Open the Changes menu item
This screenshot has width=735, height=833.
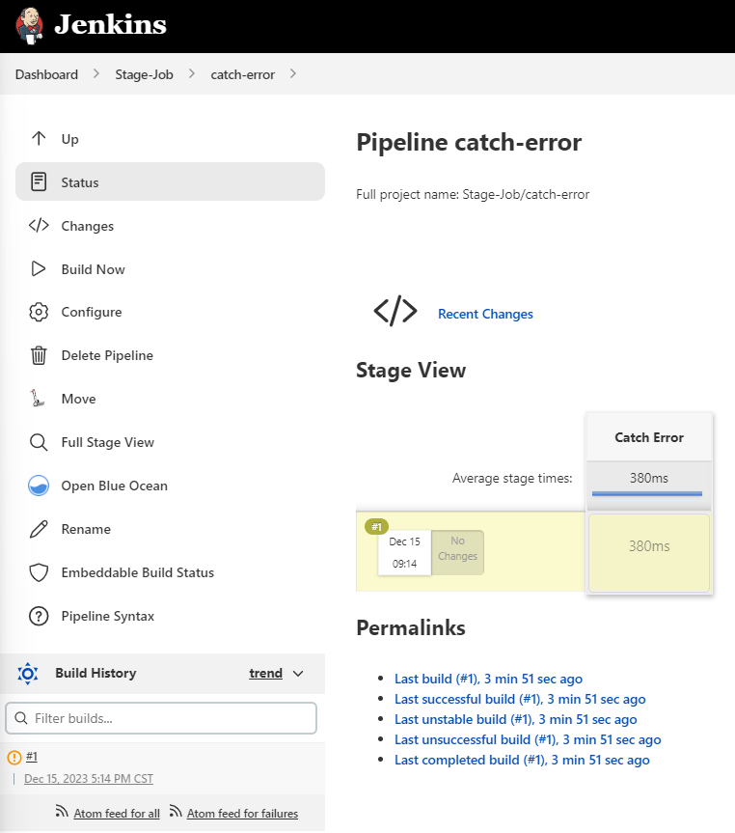[87, 226]
